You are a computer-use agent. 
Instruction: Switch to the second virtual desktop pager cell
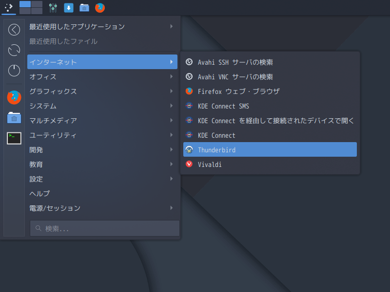37,4
